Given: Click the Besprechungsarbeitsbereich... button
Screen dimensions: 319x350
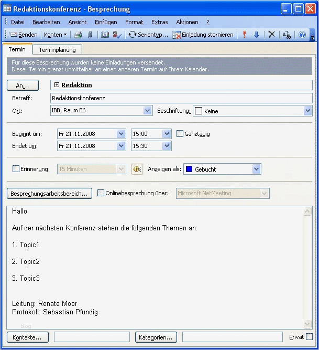Looking at the screenshot, I should point(49,193).
